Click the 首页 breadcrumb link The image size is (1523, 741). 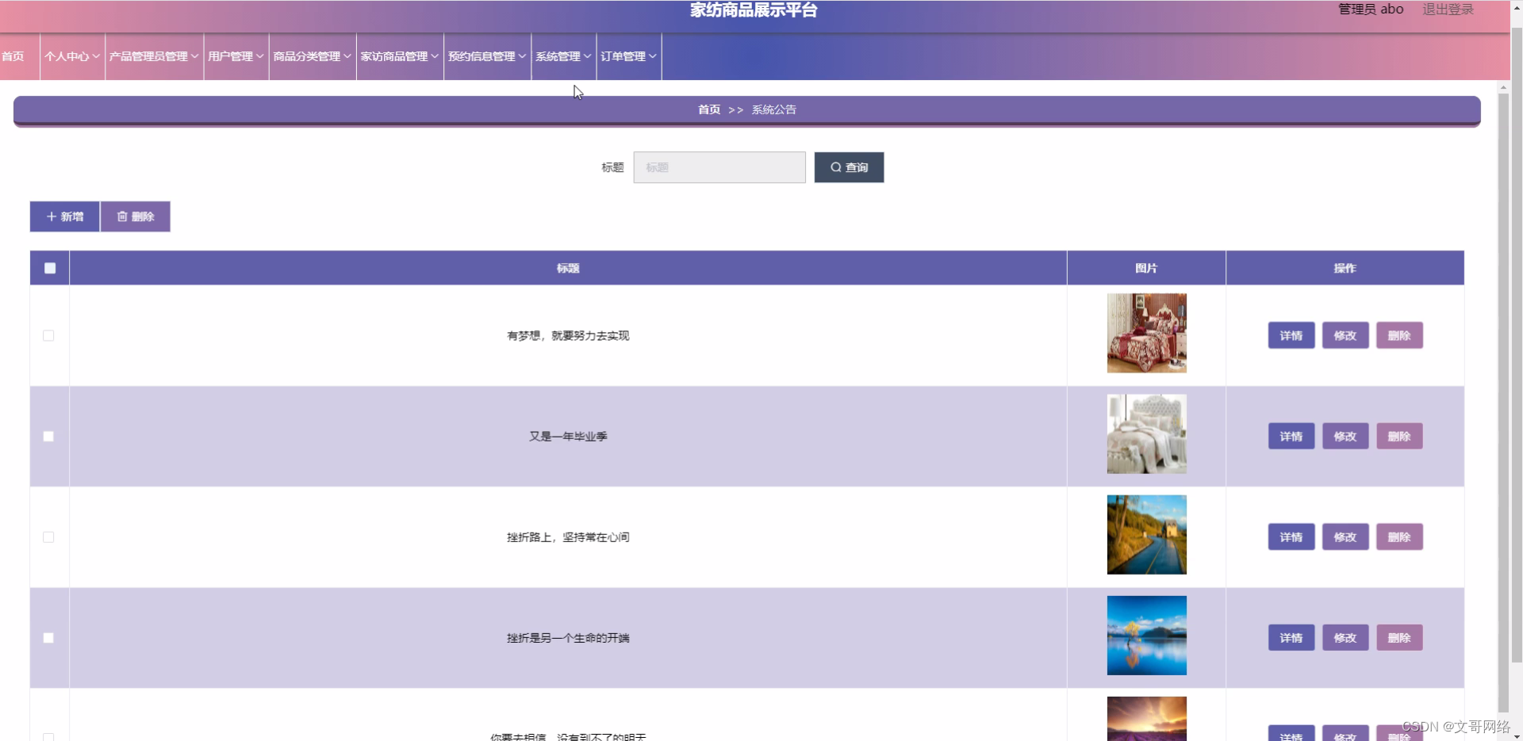click(708, 109)
